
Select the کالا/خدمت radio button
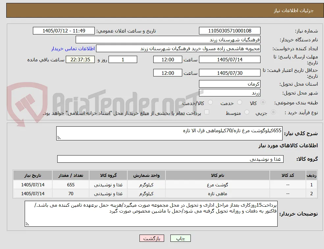[x=210, y=102]
